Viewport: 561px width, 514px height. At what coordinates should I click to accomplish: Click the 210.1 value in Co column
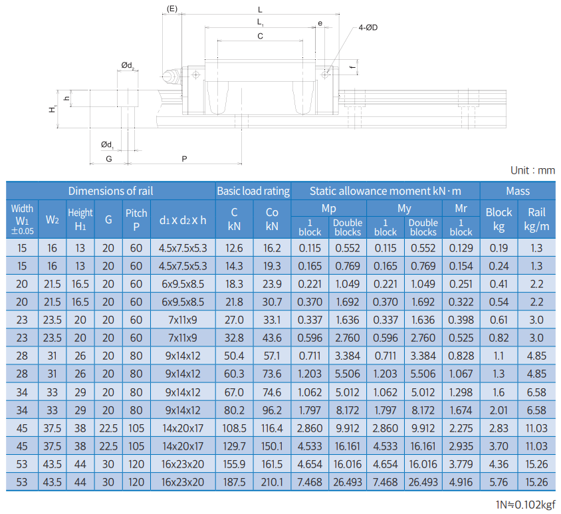tap(272, 482)
